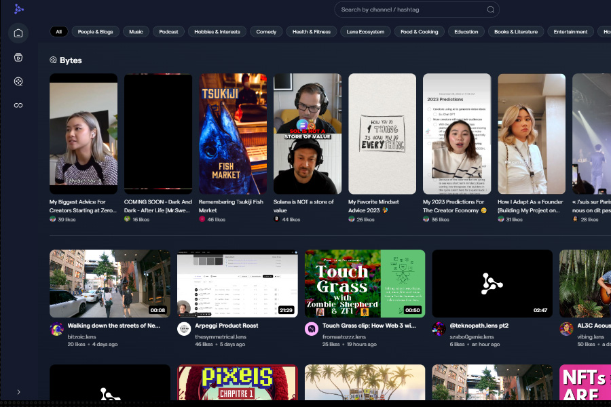Click the fromaatozzz.lens channel avatar

tap(312, 329)
